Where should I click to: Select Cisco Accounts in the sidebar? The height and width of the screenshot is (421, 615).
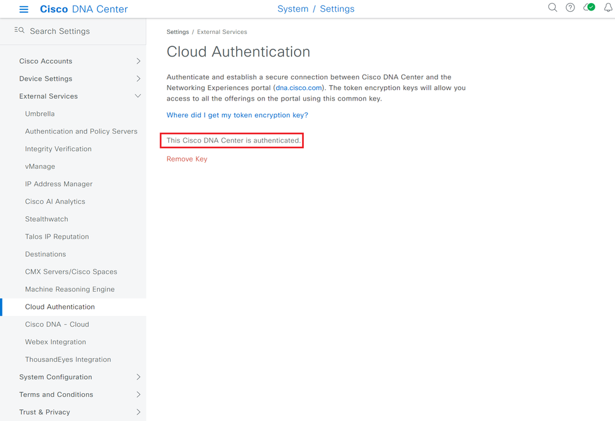46,61
